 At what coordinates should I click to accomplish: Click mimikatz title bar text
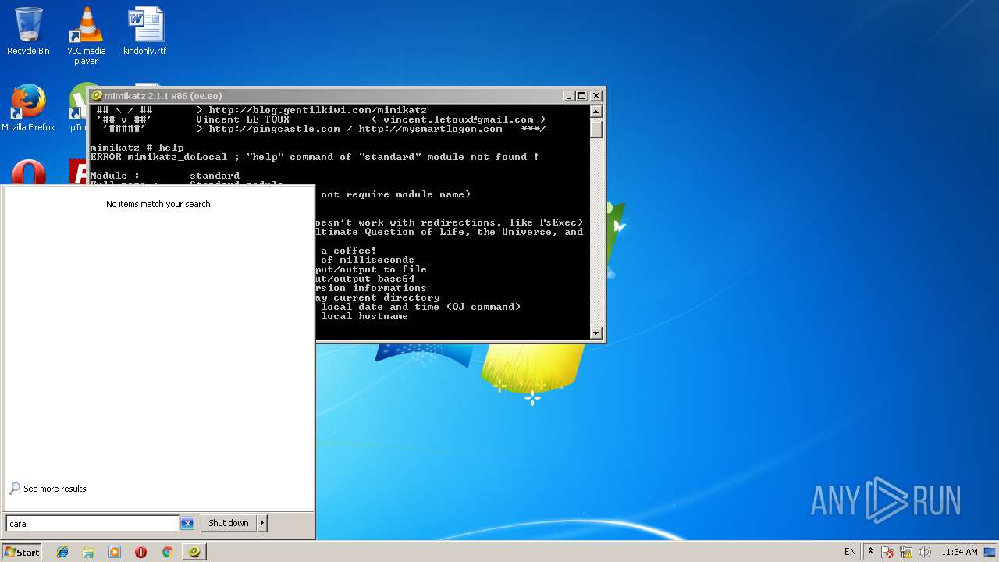[163, 95]
